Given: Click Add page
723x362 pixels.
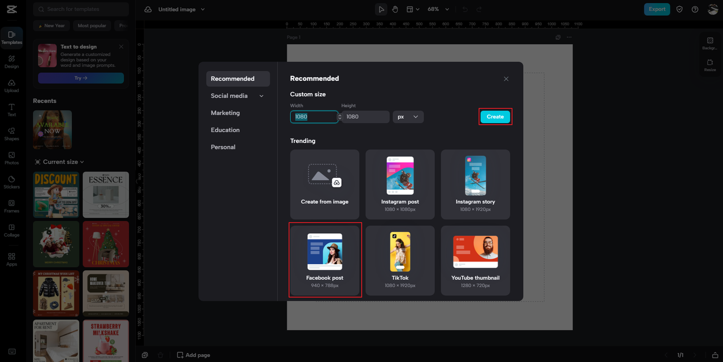Looking at the screenshot, I should coord(194,355).
